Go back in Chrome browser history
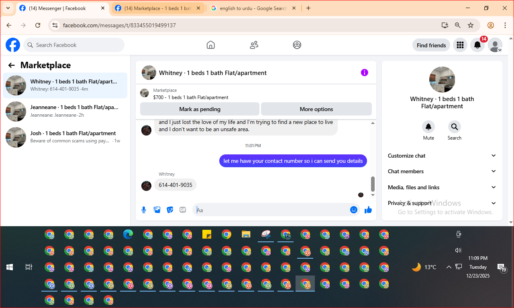This screenshot has height=308, width=514. click(x=9, y=25)
